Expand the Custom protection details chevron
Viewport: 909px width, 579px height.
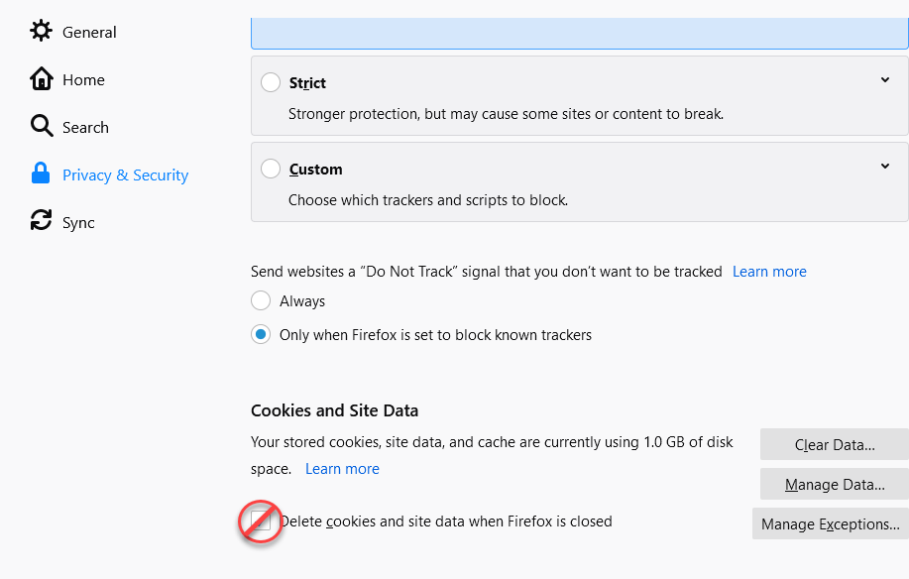point(885,167)
